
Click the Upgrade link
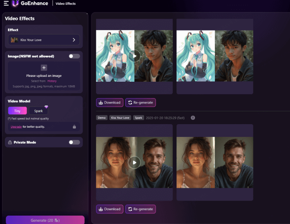pyautogui.click(x=16, y=127)
